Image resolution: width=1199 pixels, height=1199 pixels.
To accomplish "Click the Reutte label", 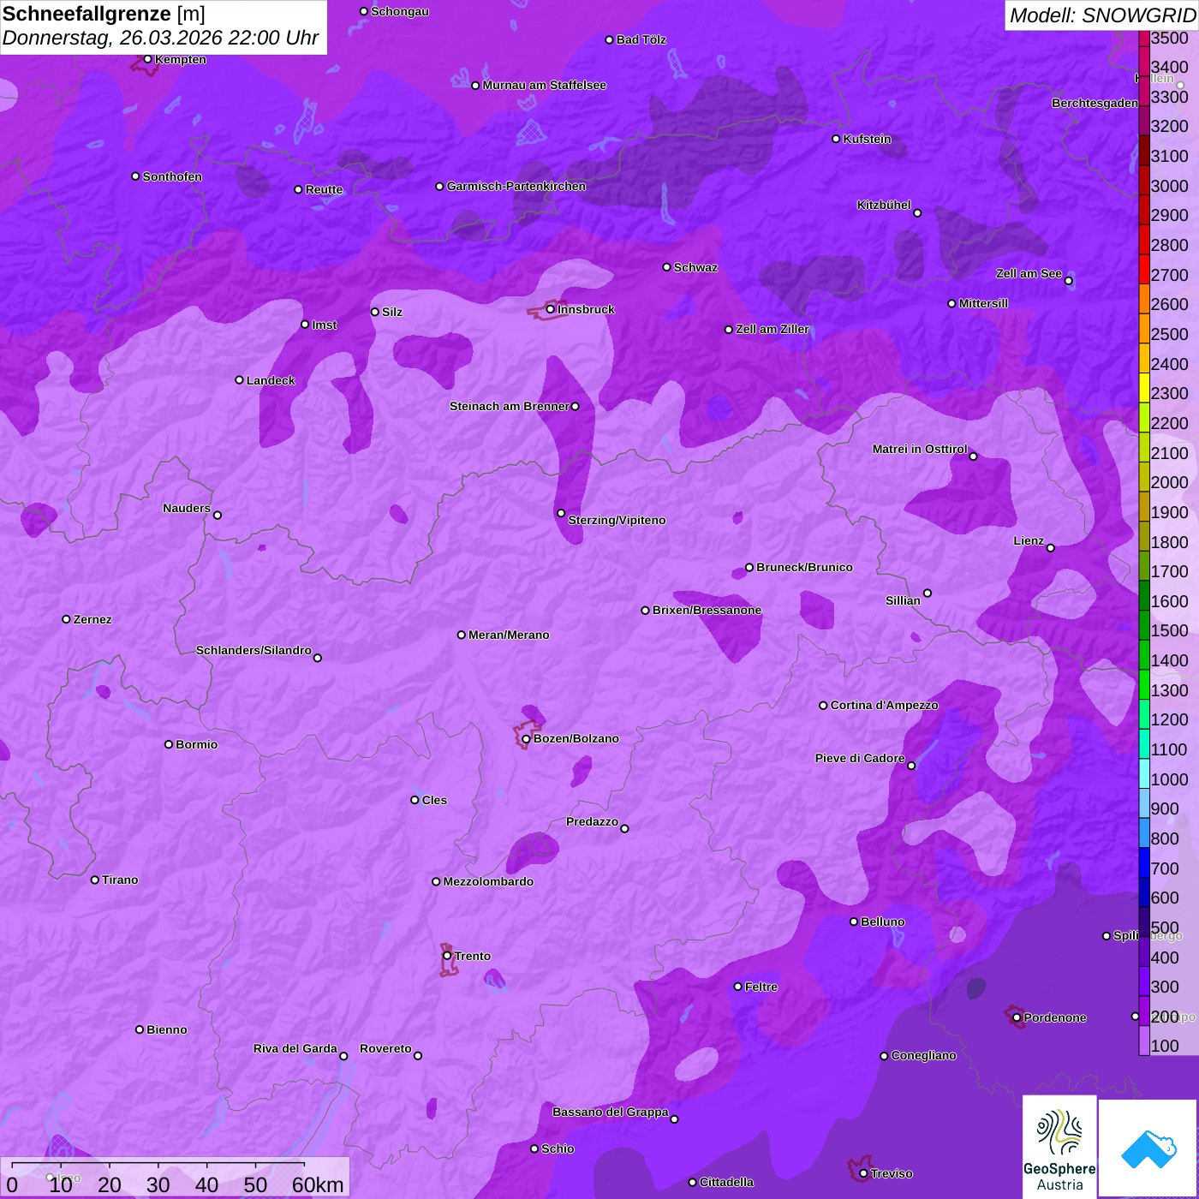I will pyautogui.click(x=324, y=189).
